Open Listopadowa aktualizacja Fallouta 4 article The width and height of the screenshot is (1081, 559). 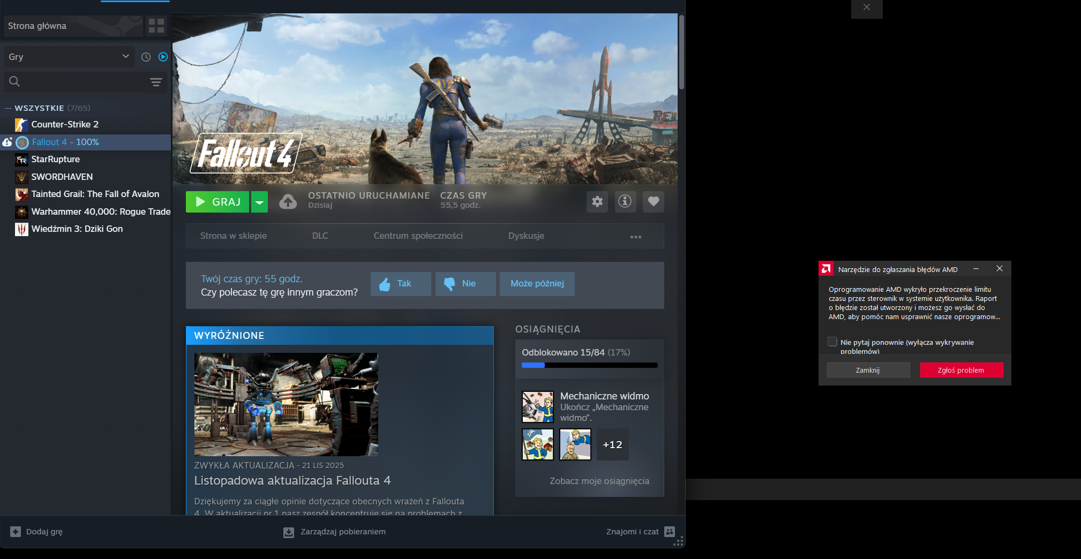pos(292,481)
